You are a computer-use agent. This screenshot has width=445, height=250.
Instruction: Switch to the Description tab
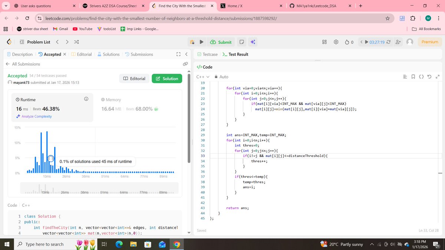[x=20, y=54]
